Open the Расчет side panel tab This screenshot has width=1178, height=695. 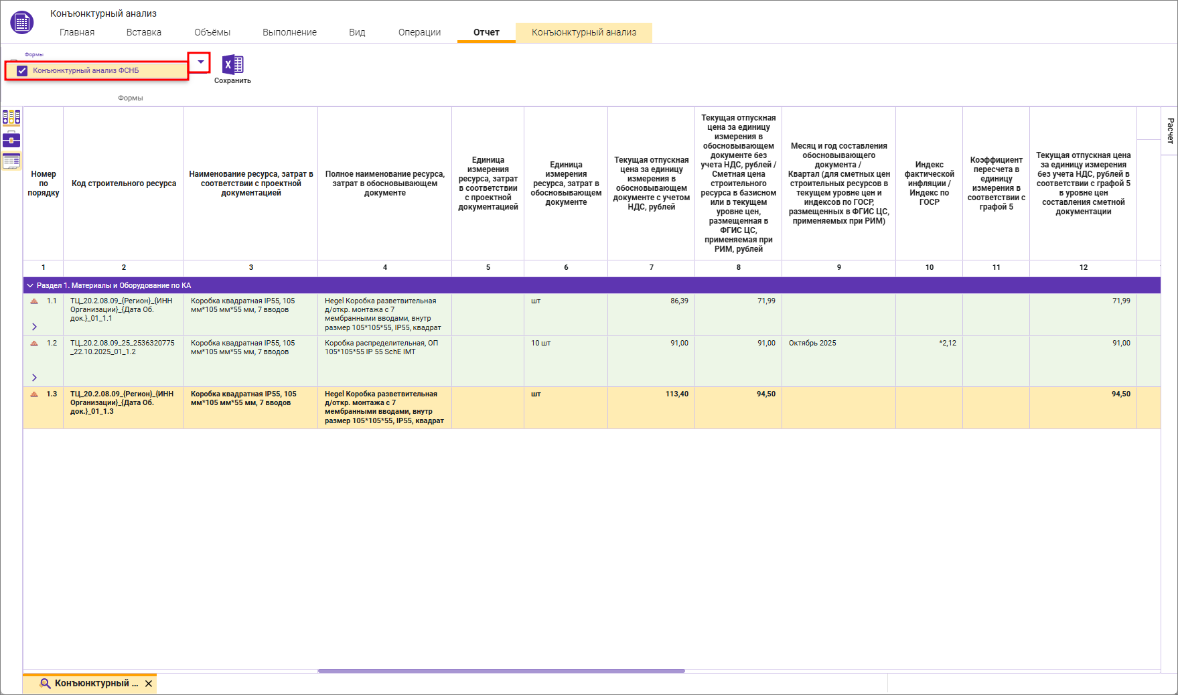1170,131
